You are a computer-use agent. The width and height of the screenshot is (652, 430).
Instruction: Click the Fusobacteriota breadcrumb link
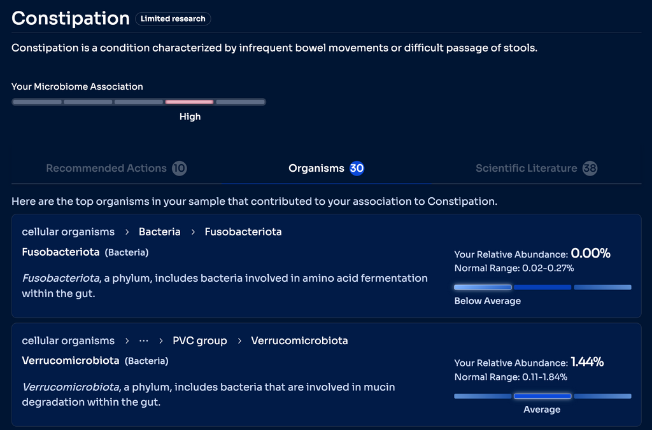pyautogui.click(x=243, y=232)
